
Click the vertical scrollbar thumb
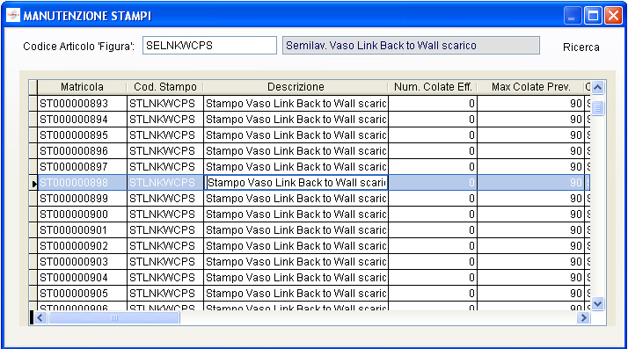[x=597, y=108]
